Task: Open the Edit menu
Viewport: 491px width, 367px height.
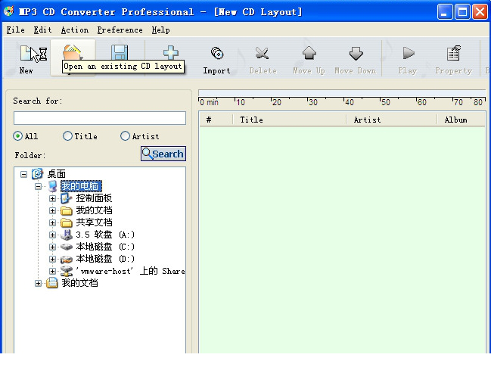Action: pyautogui.click(x=42, y=30)
